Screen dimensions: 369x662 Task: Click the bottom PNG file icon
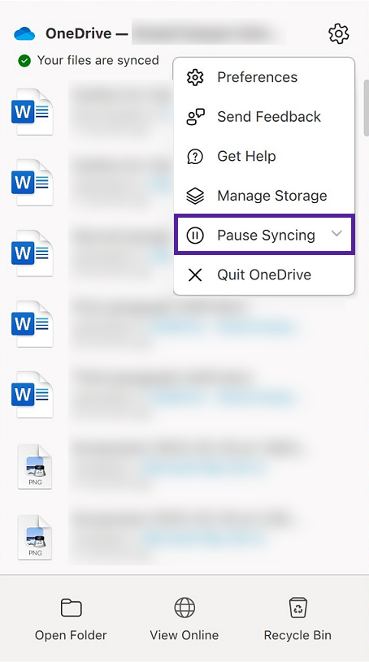[35, 537]
